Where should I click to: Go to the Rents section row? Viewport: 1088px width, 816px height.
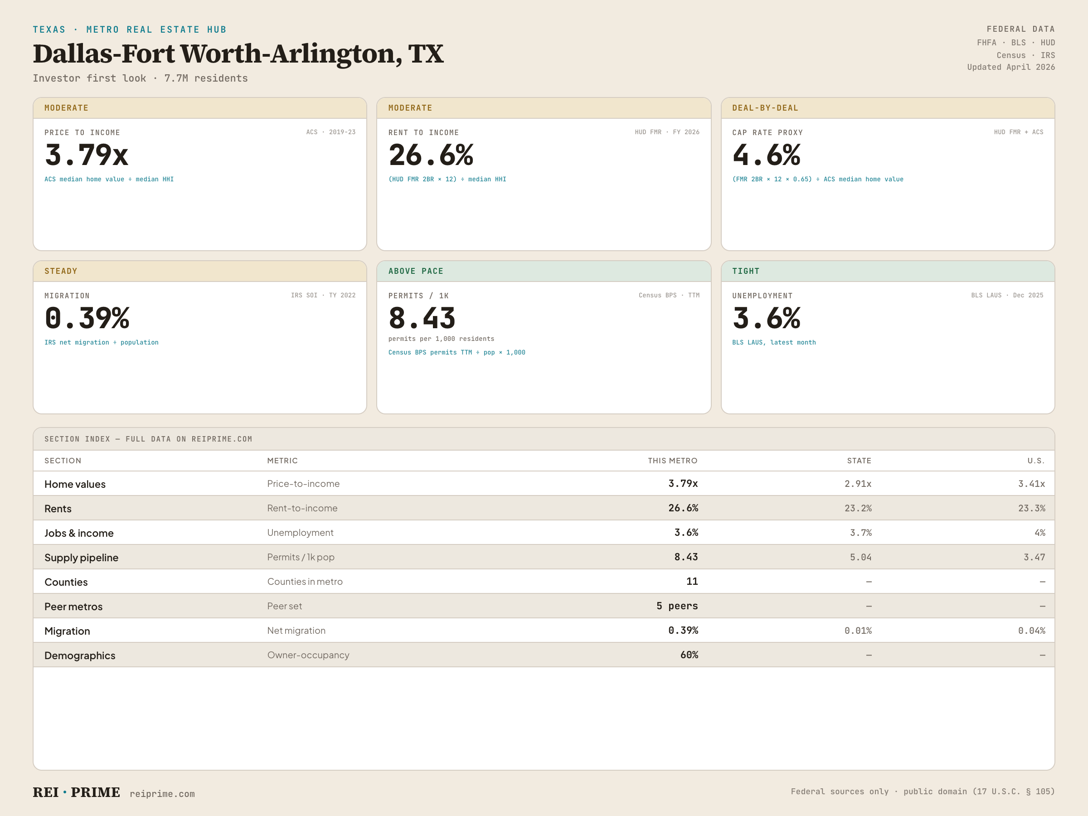click(x=544, y=508)
